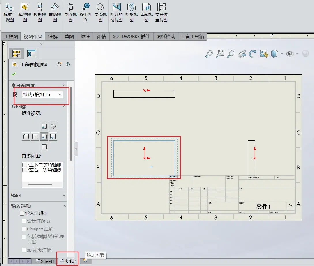The image size is (314, 266).
Task: Click the Rotate View curved-arrow icon
Action: coord(253,54)
